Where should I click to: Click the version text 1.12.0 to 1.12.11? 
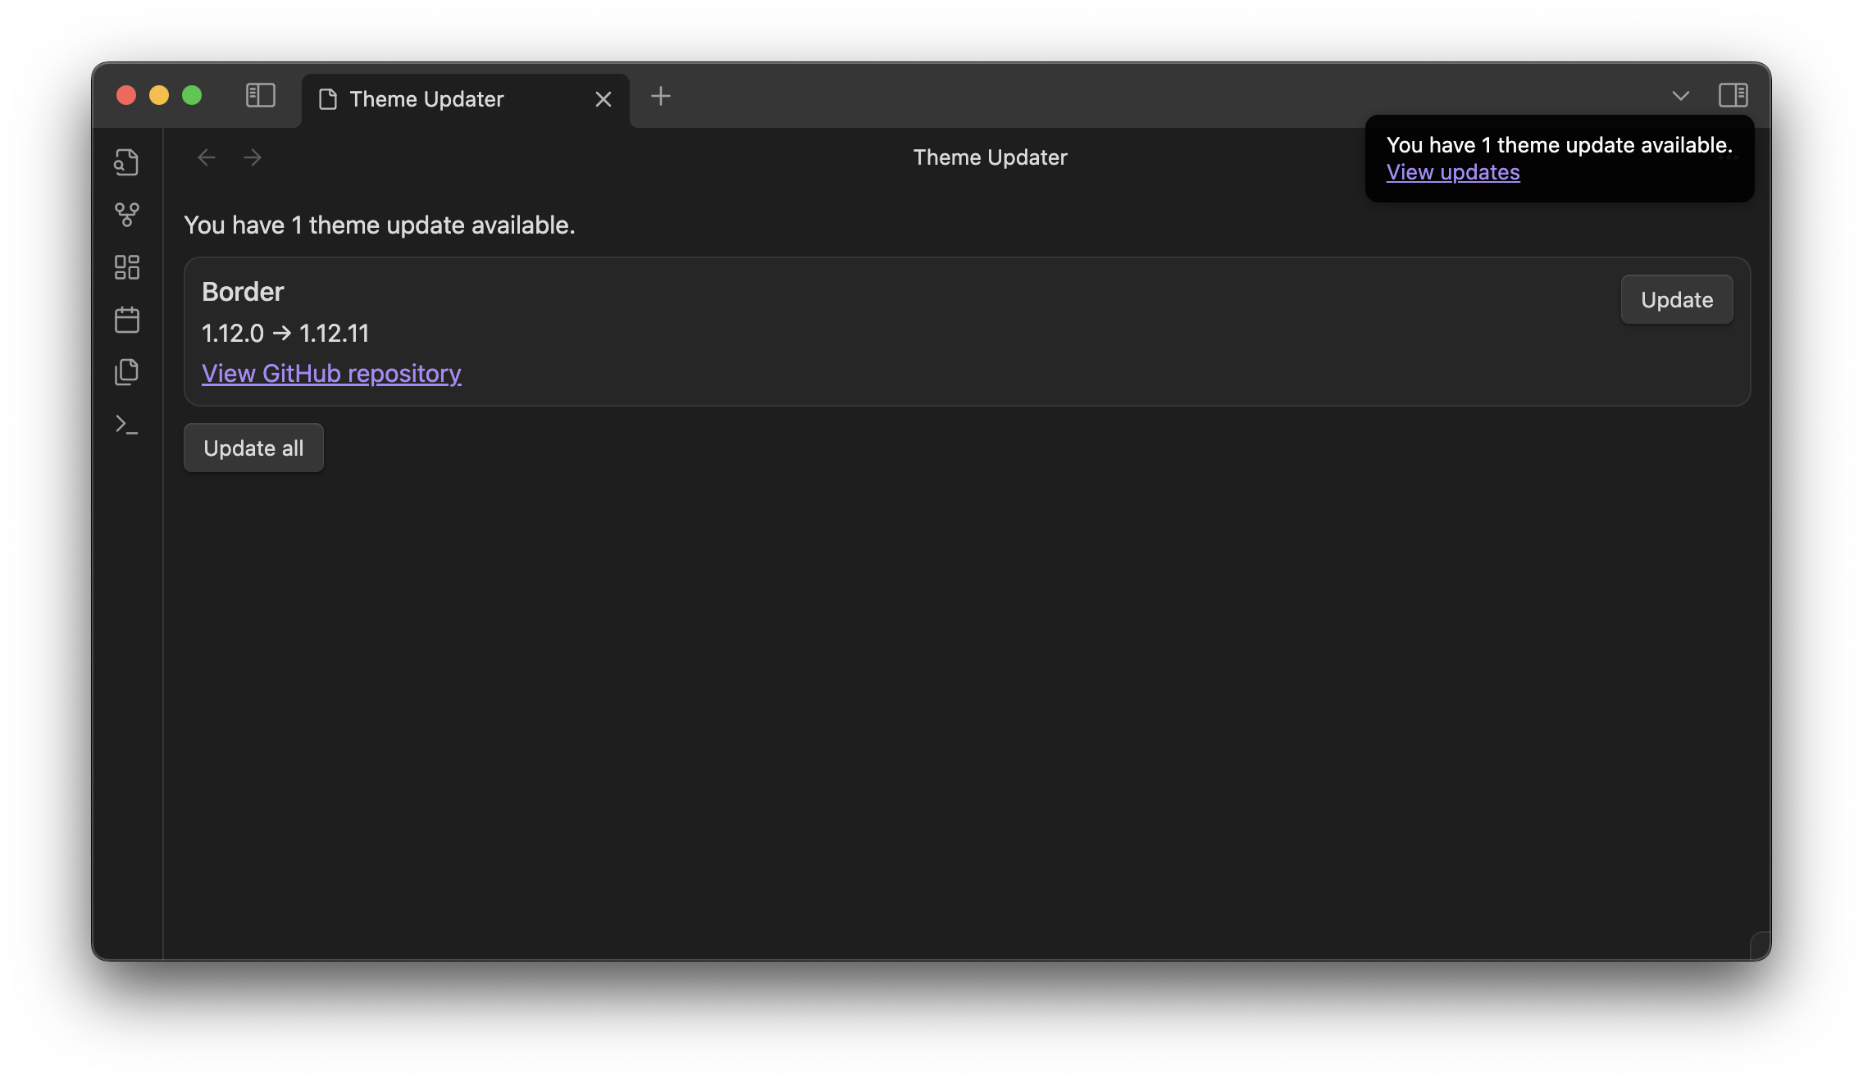[x=285, y=333]
